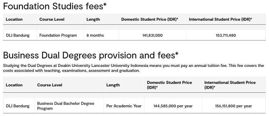Screen dimensions: 269x116
Task: Select the Foundation table's Domestic Student Price header
Action: [150, 19]
